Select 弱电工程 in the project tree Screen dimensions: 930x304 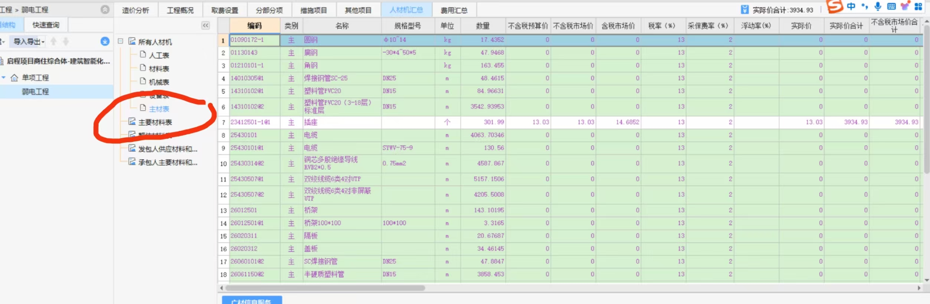click(x=35, y=92)
